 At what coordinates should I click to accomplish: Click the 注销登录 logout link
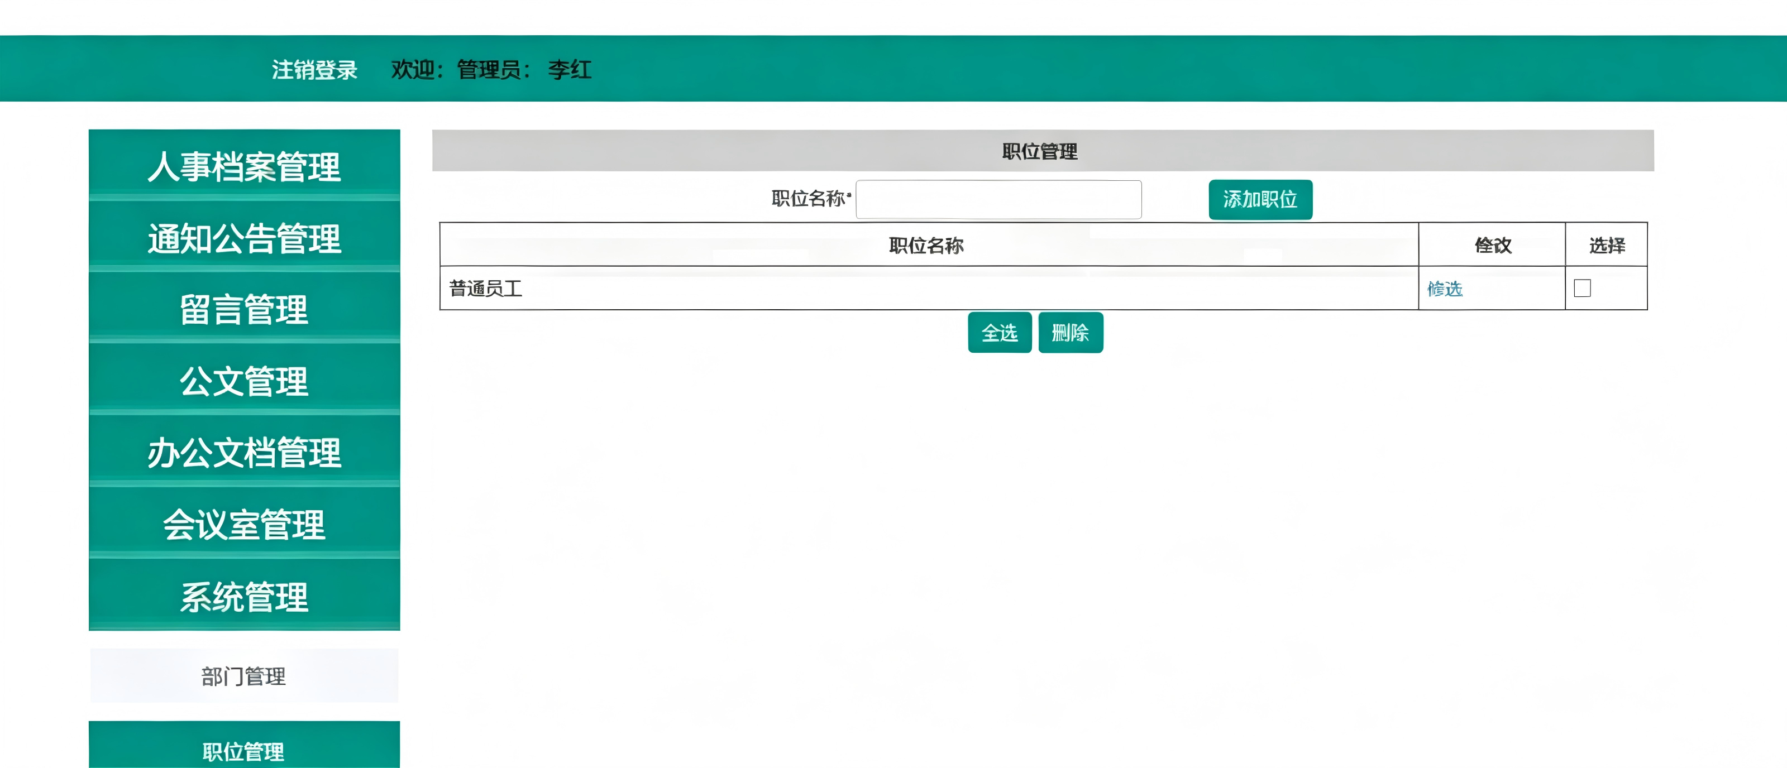tap(314, 69)
